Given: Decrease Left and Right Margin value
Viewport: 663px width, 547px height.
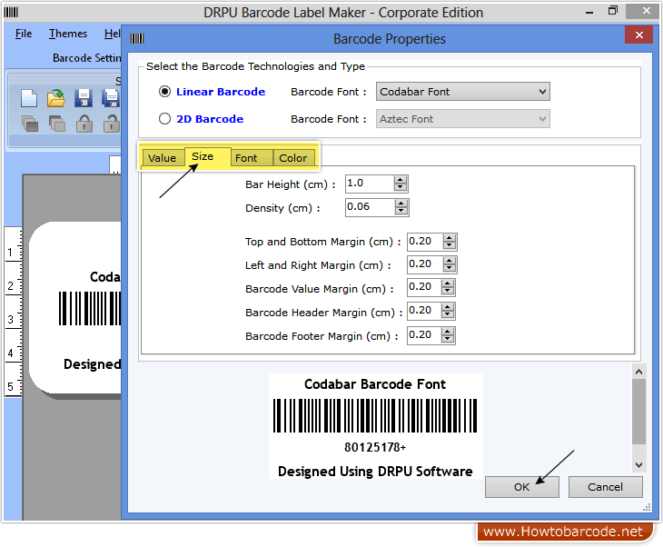Looking at the screenshot, I should [450, 269].
